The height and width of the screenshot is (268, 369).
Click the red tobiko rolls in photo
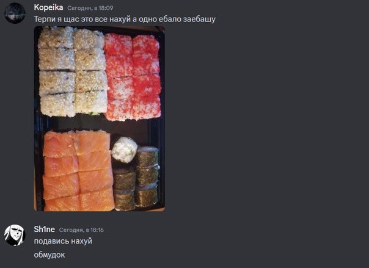point(133,77)
